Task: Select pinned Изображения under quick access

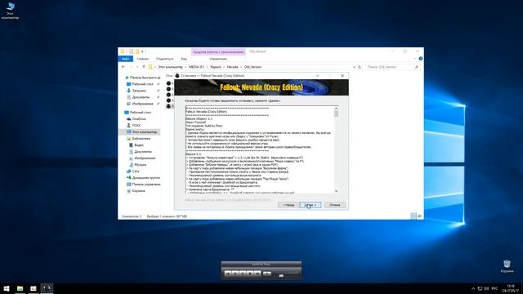Action: pyautogui.click(x=140, y=104)
